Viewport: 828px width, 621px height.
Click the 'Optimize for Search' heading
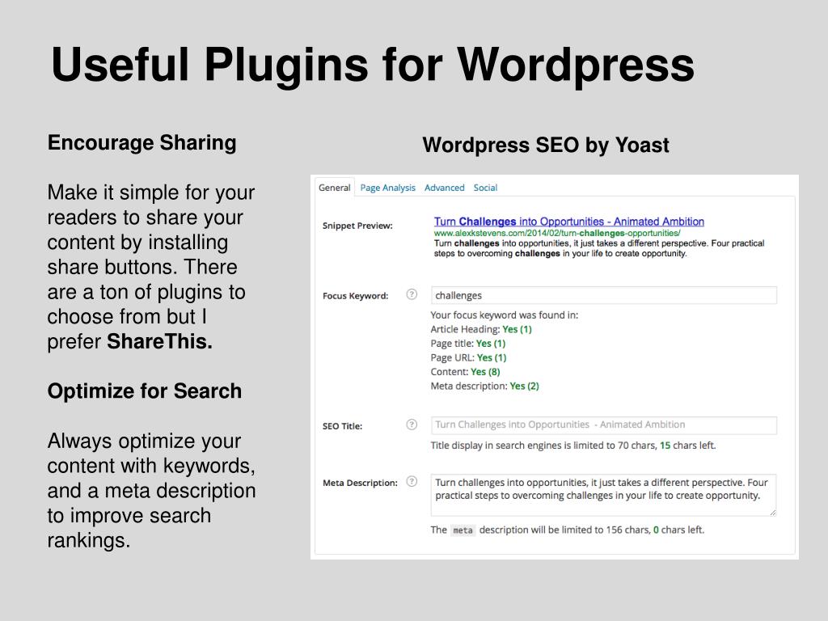pos(145,391)
